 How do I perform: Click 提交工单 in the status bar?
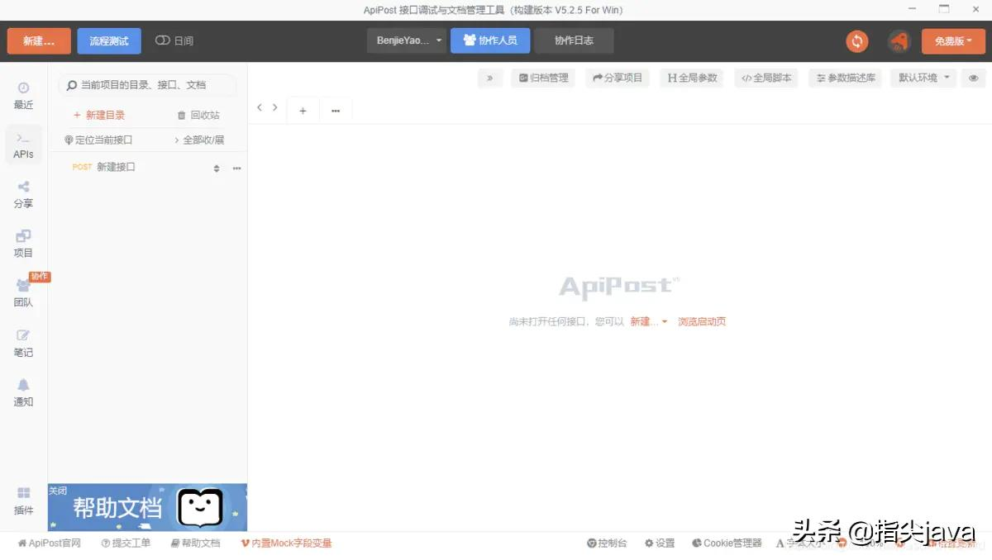126,543
